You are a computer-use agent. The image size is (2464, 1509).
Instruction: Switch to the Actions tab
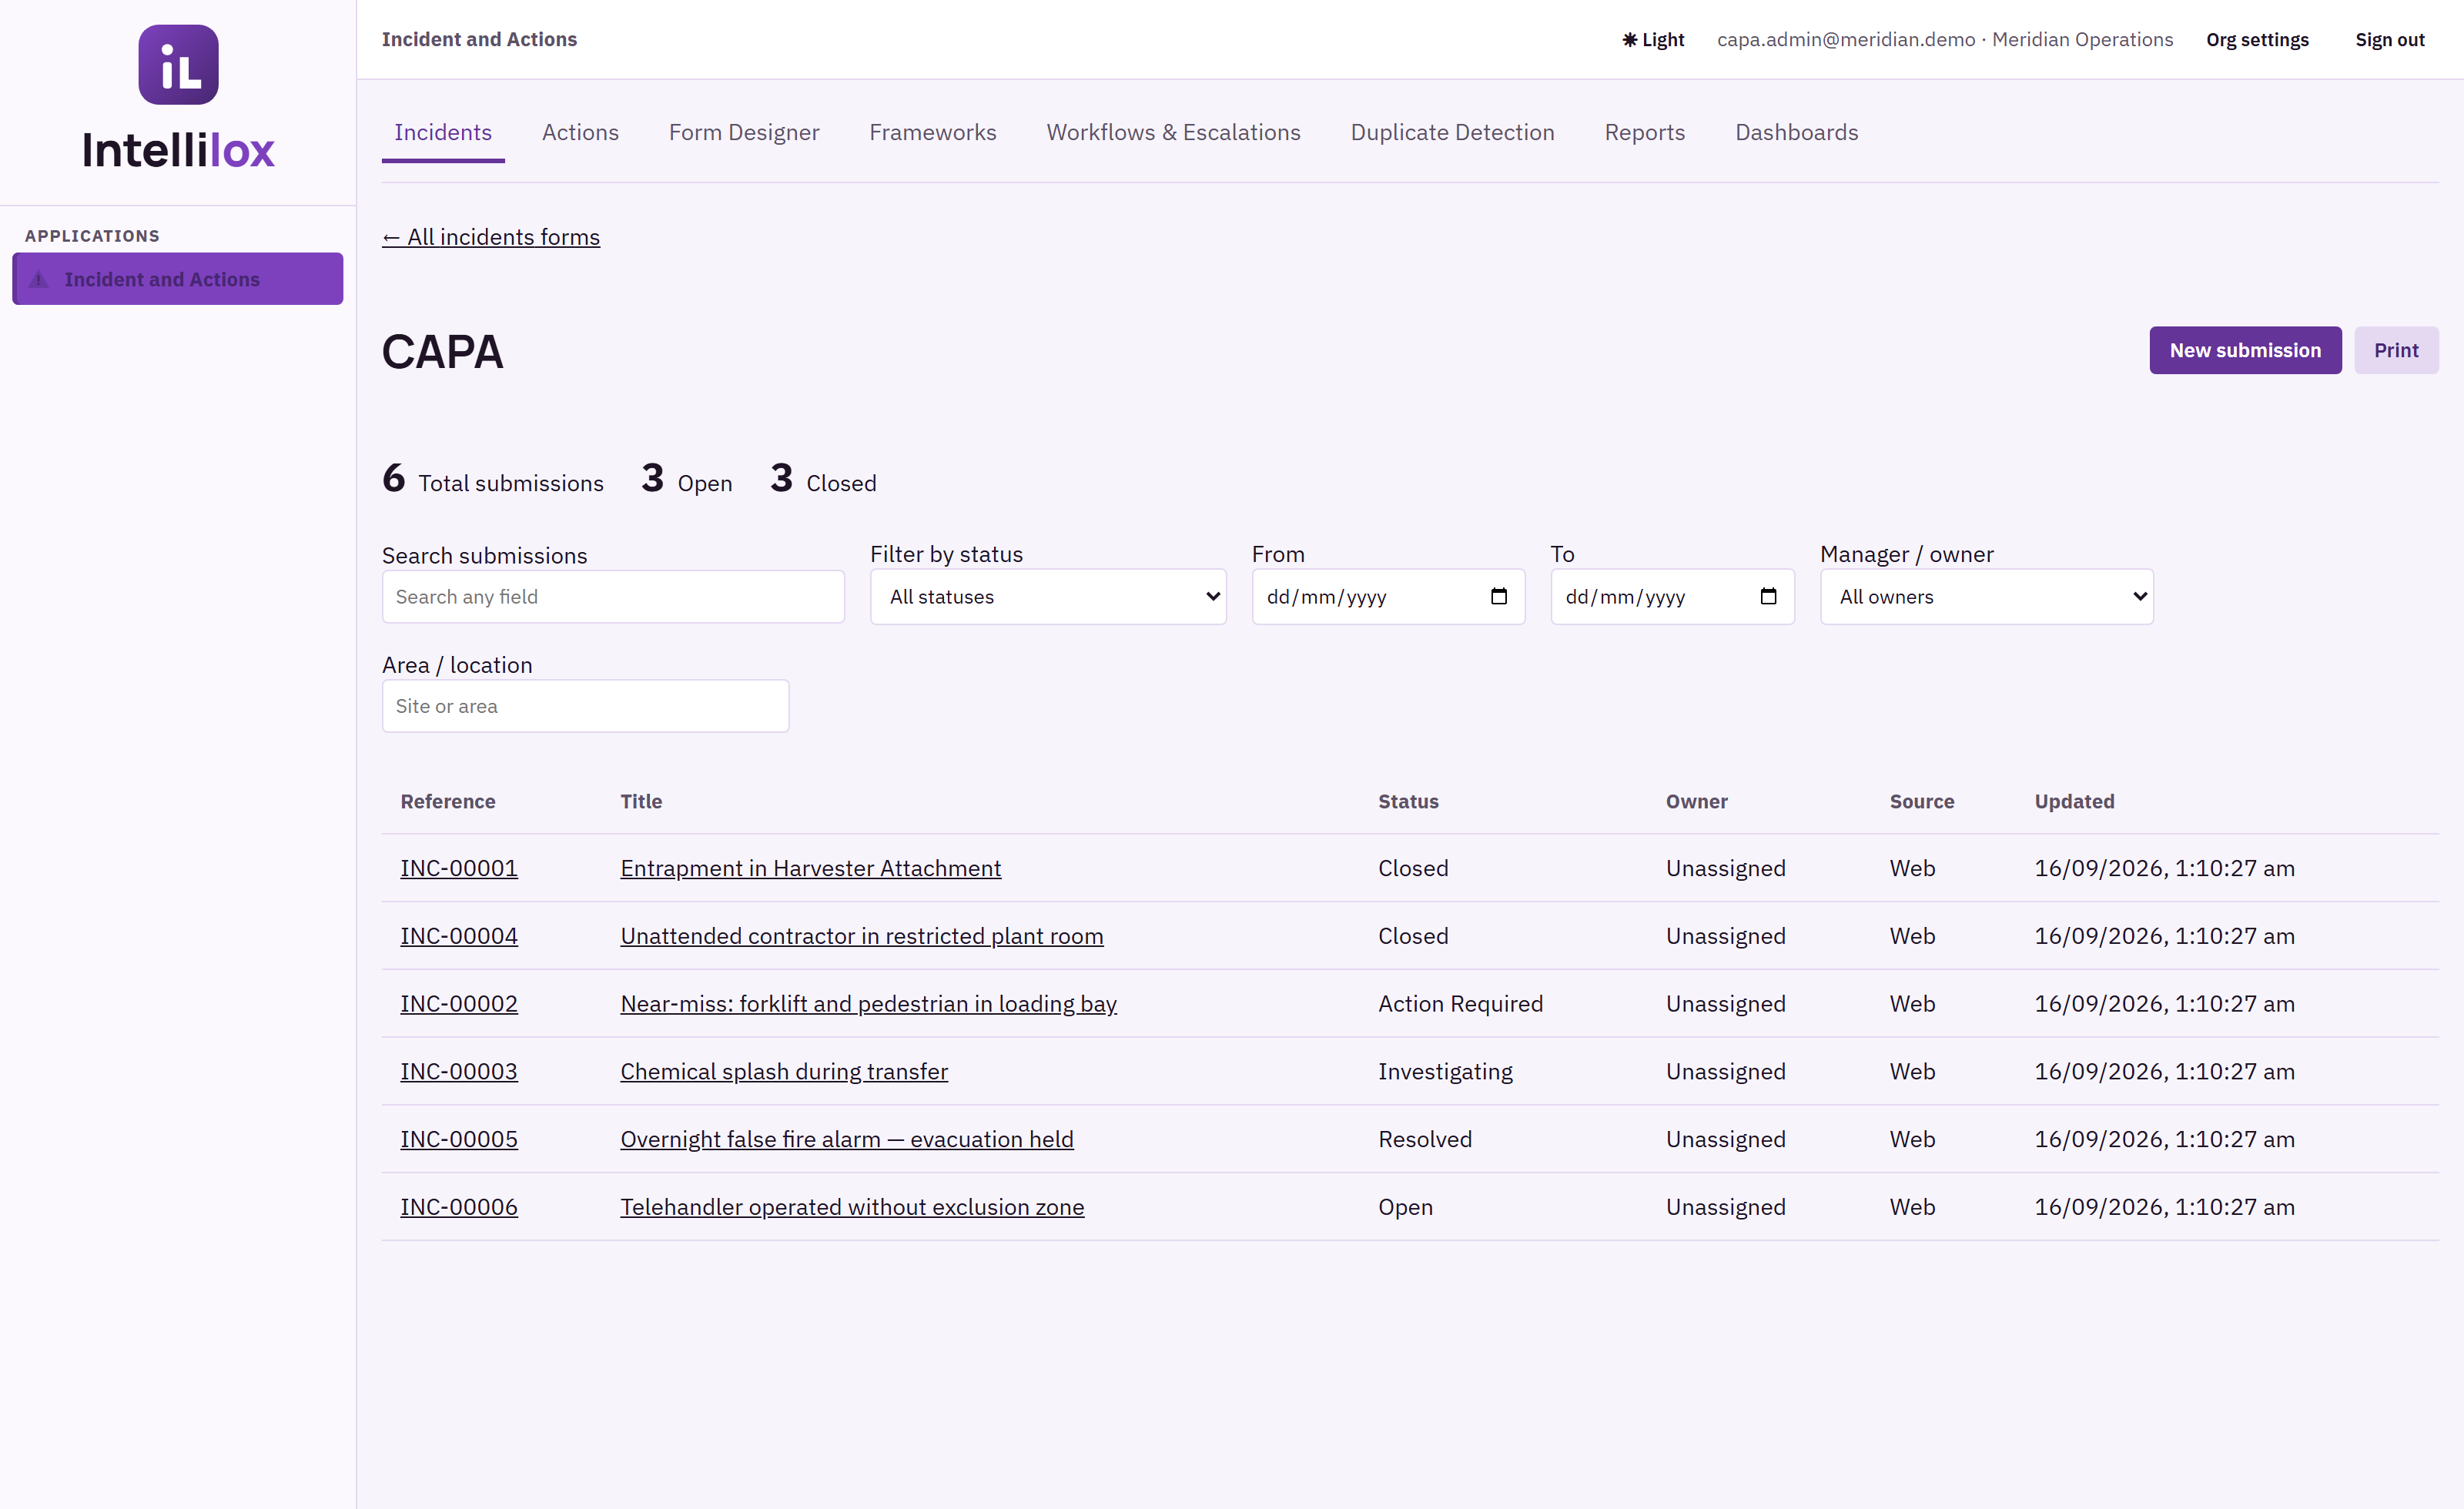[580, 133]
